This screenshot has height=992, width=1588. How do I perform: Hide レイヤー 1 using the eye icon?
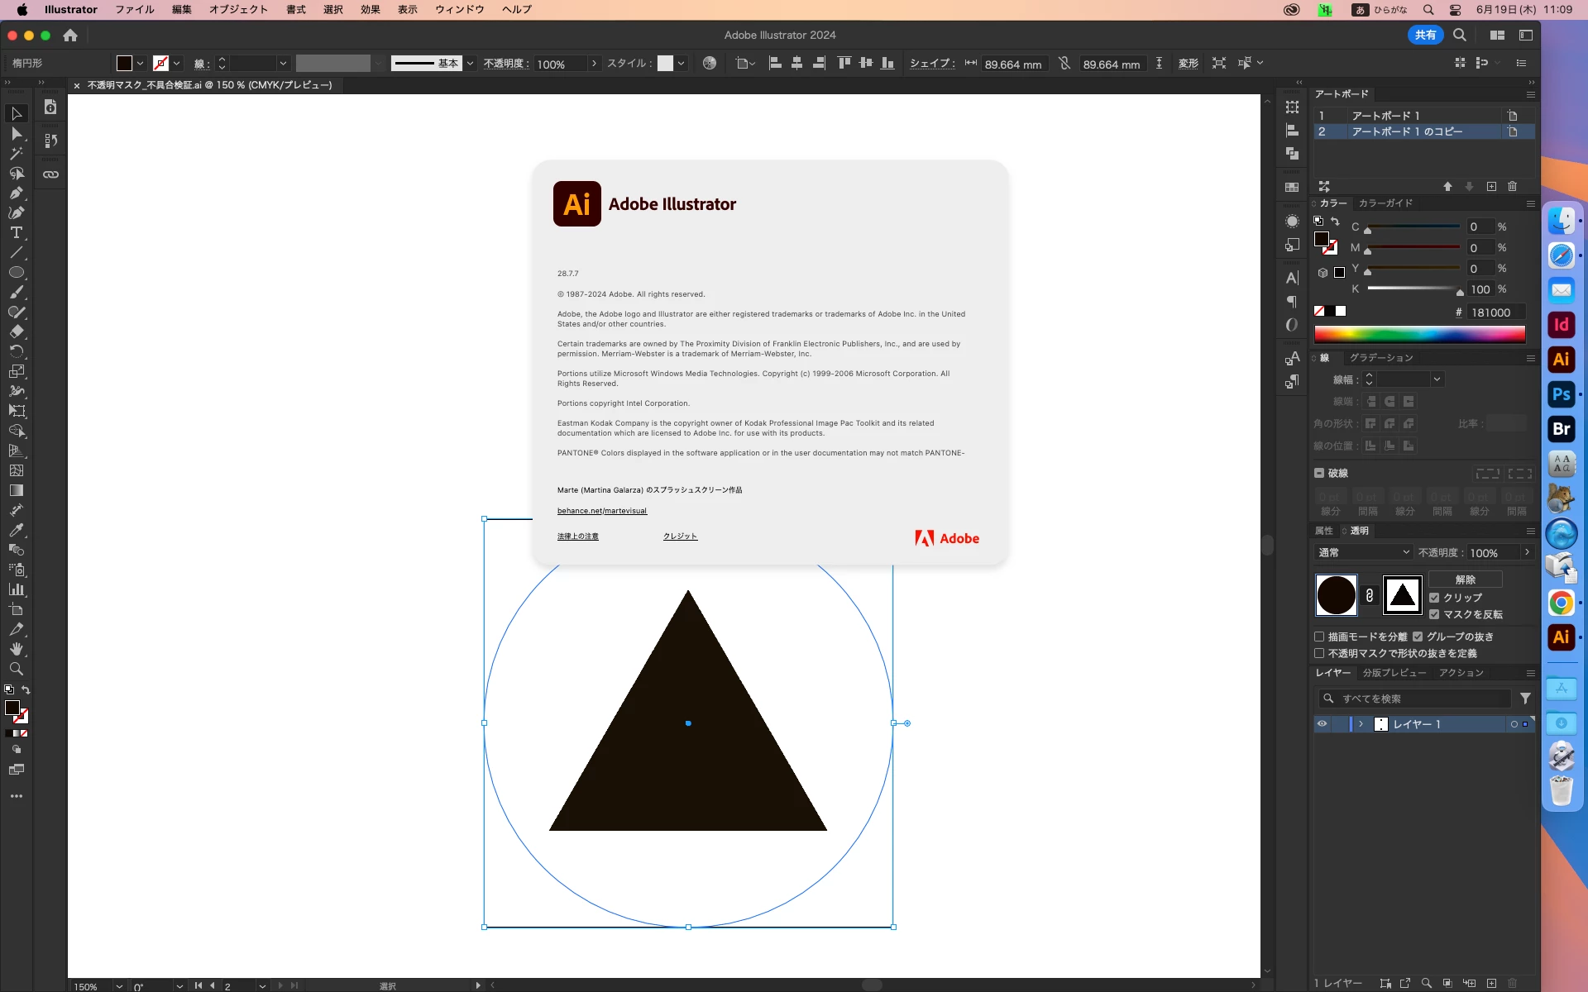1322,724
